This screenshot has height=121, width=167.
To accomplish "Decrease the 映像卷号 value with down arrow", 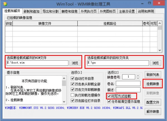I will pos(138,78).
